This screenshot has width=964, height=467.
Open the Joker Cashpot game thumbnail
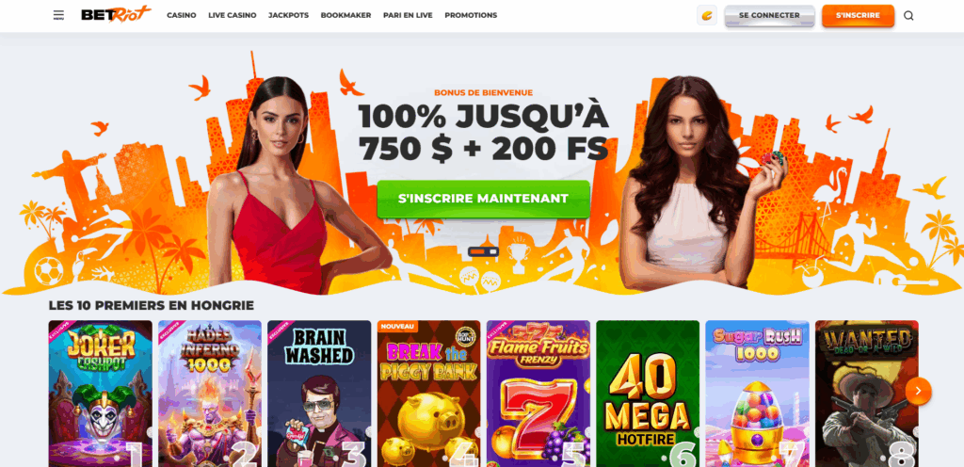click(100, 394)
